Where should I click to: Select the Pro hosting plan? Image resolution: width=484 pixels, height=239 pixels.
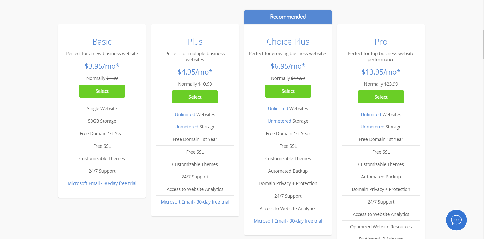(x=381, y=97)
